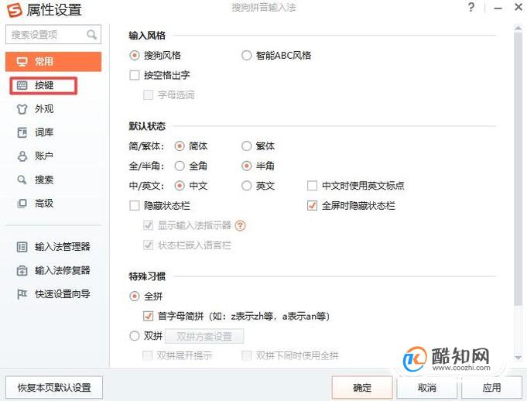The height and width of the screenshot is (401, 527).
Task: Set default language to 英文
Action: (246, 186)
